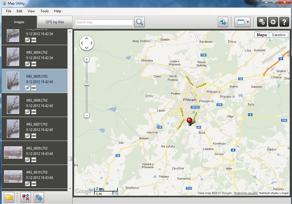Image resolution: width=292 pixels, height=204 pixels.
Task: Click GPS satellite icon for IMG_6610.CR2
Action: coord(27,184)
